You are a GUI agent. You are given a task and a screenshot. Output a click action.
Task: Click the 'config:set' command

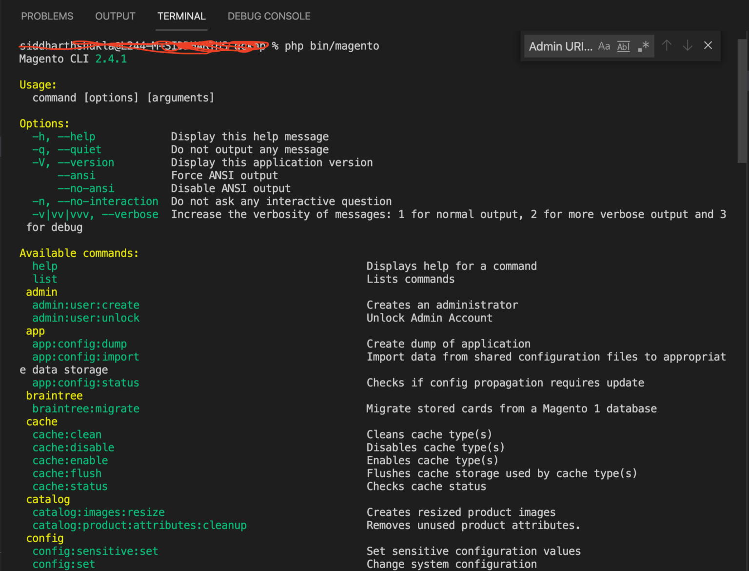tap(64, 564)
